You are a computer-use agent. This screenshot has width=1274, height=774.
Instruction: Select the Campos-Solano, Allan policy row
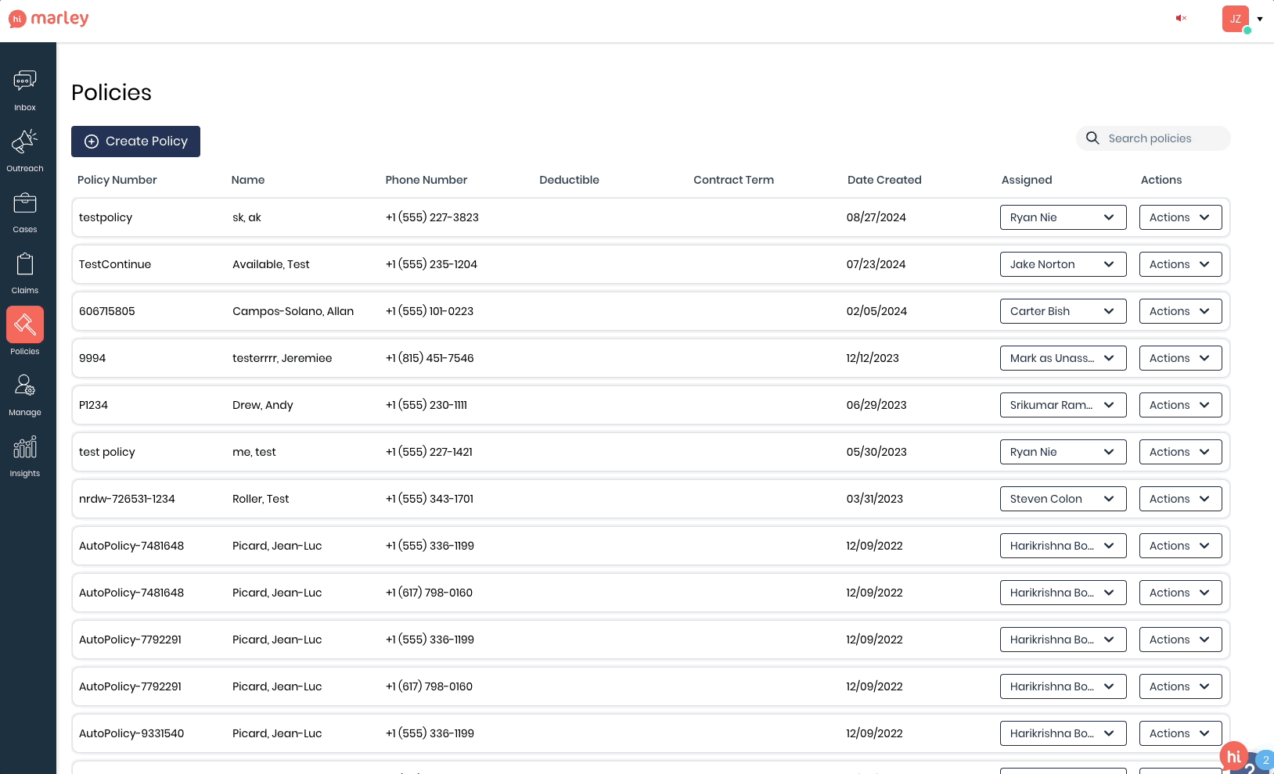(x=293, y=311)
